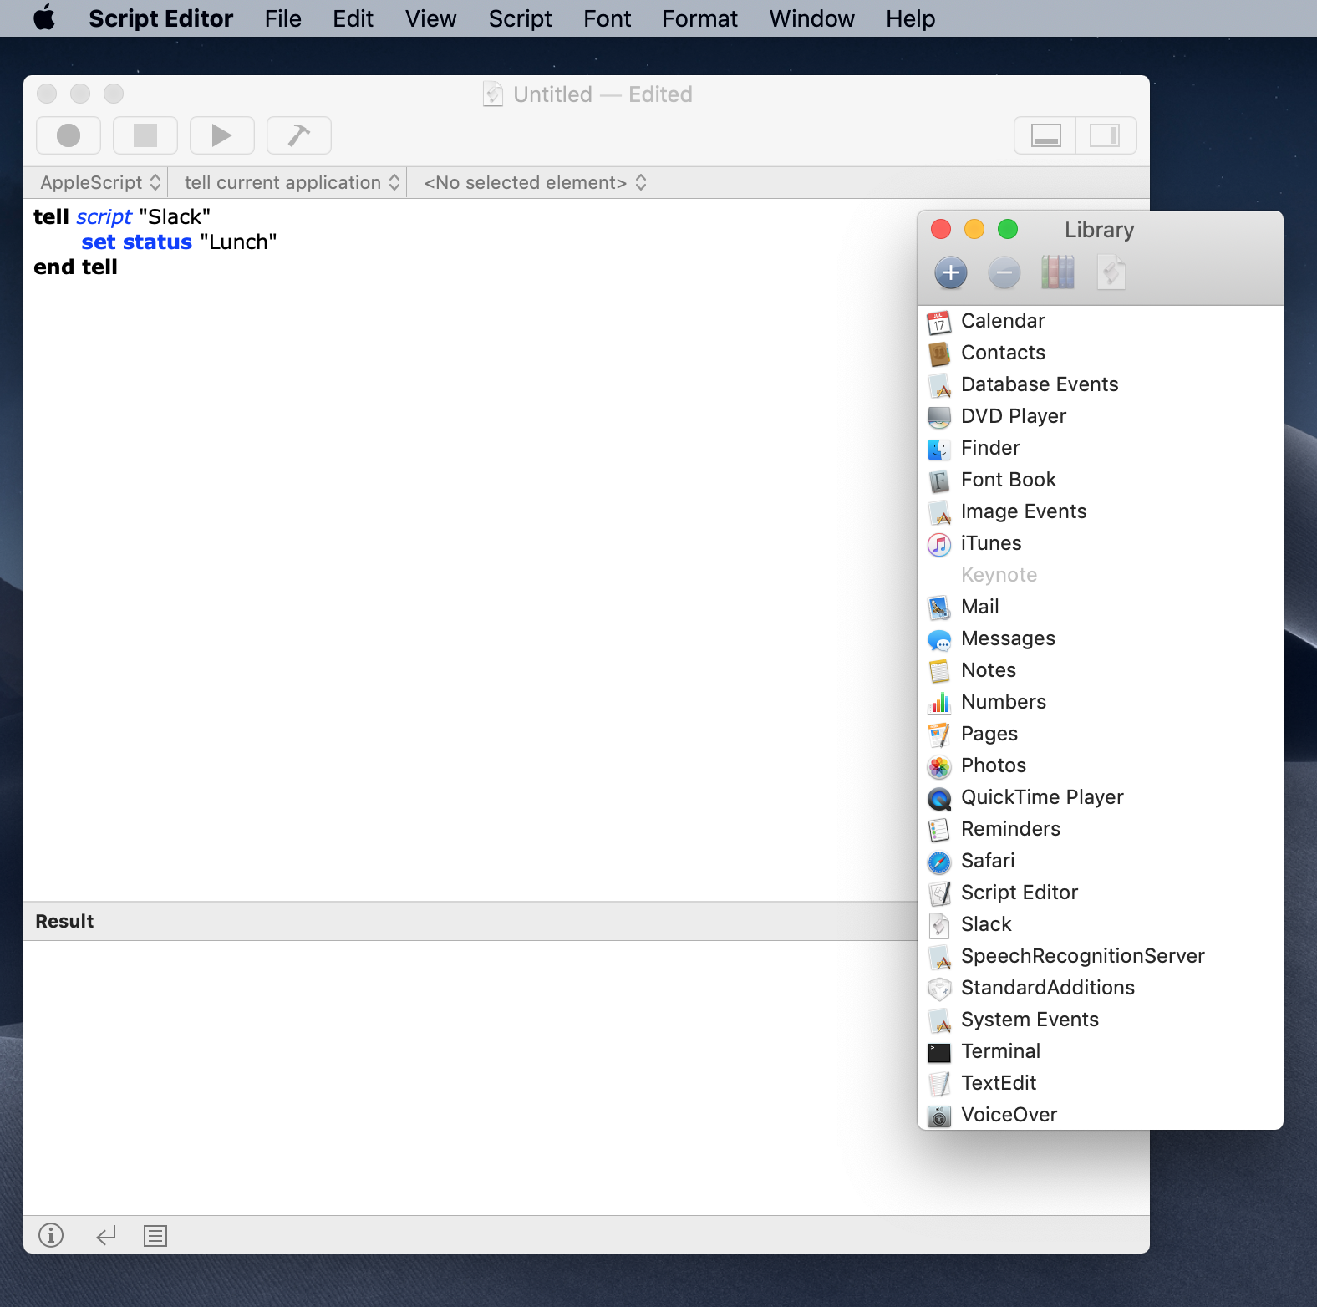Screen dimensions: 1317x1307
Task: Select the QuickTime Player icon in the Library
Action: (939, 798)
